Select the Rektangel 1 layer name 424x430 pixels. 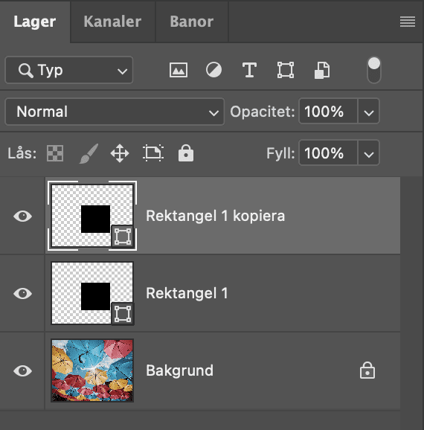coord(187,293)
